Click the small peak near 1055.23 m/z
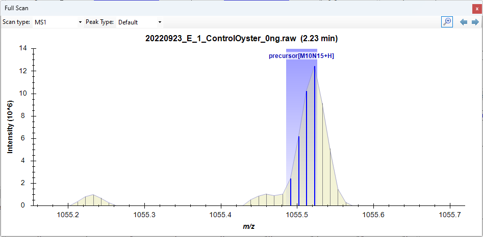The height and width of the screenshot is (237, 483). pos(93,200)
